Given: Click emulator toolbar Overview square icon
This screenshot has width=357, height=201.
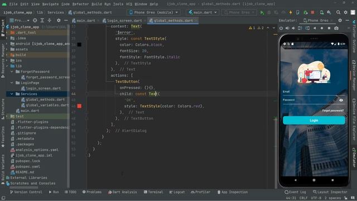Looking at the screenshot, I should tap(329, 28).
